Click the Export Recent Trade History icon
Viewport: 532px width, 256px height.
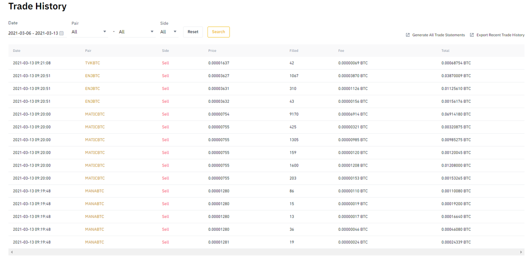tap(472, 35)
